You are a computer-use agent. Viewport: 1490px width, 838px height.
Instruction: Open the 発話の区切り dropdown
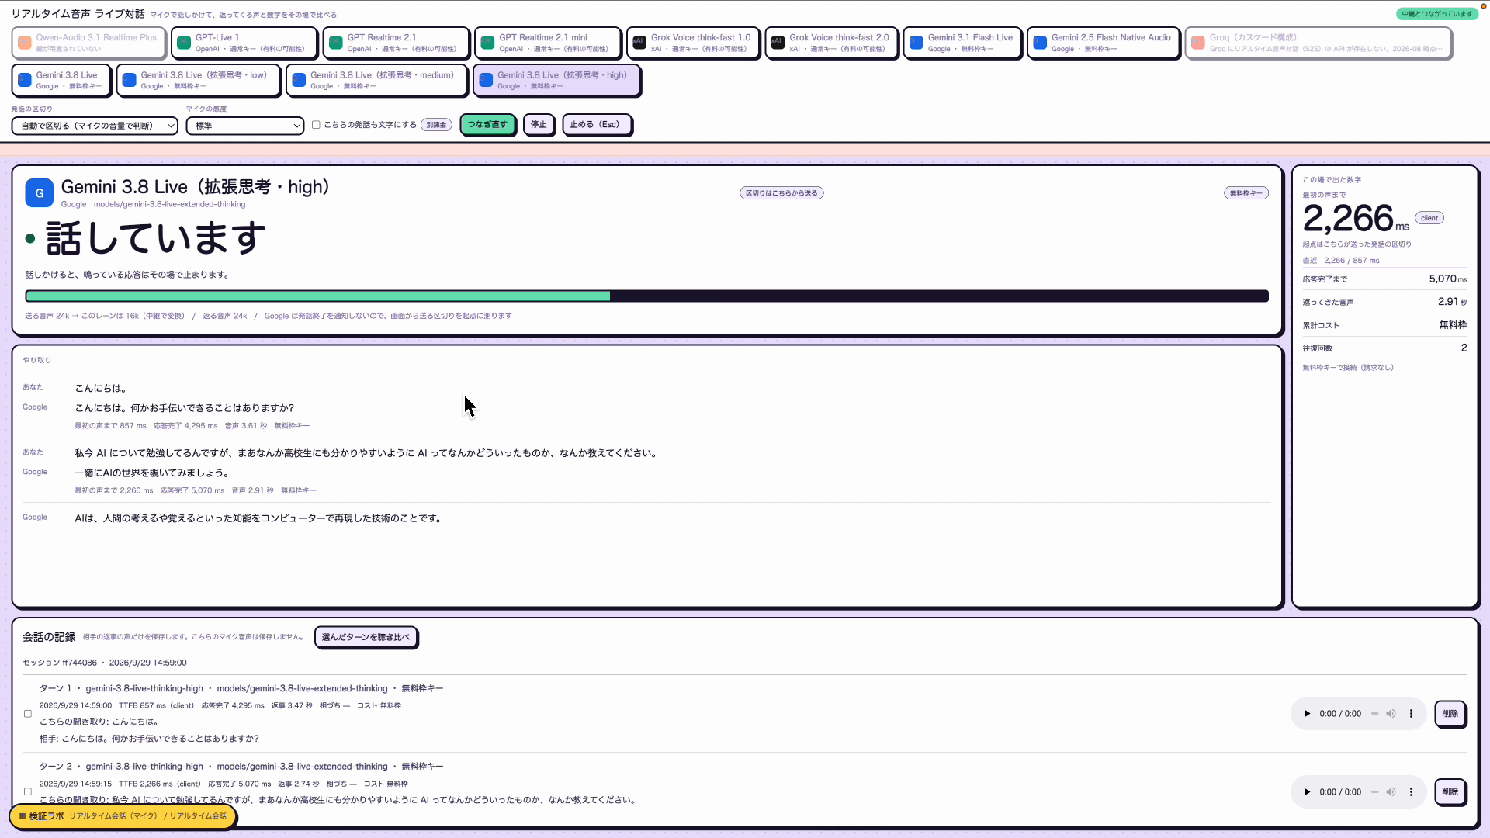pos(95,126)
